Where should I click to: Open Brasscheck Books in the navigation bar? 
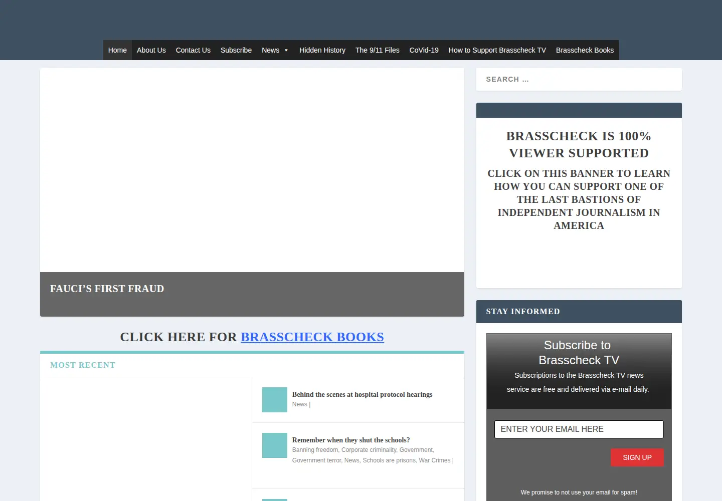pos(585,50)
